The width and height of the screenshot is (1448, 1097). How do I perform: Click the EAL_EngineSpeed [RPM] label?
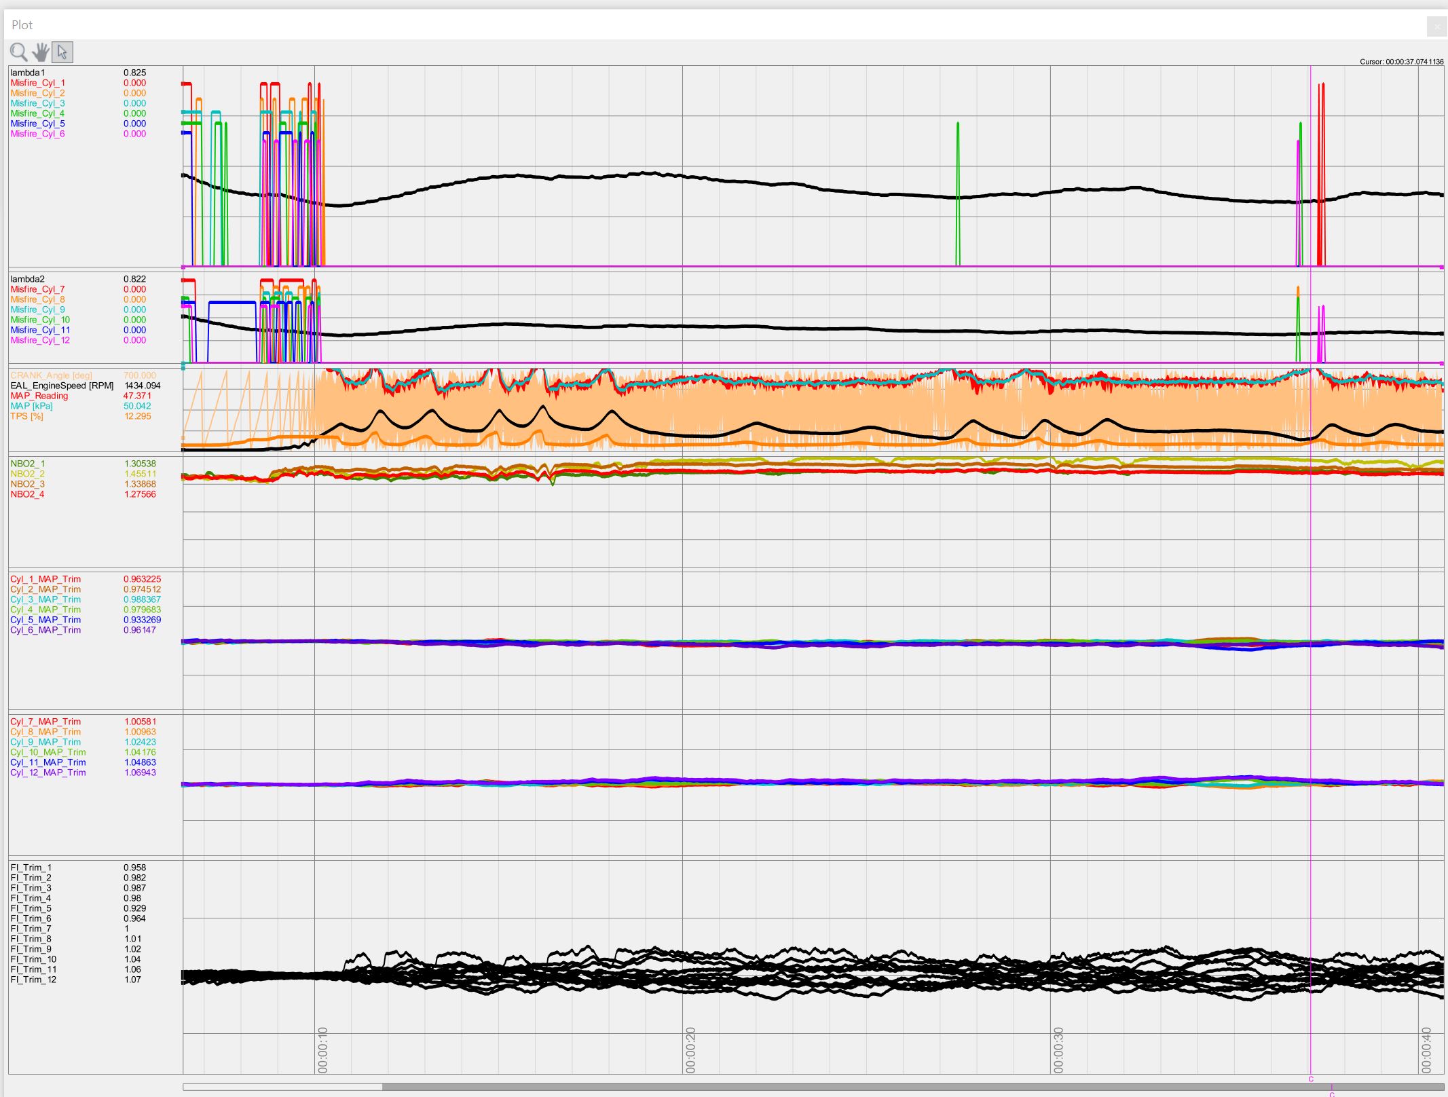coord(62,386)
